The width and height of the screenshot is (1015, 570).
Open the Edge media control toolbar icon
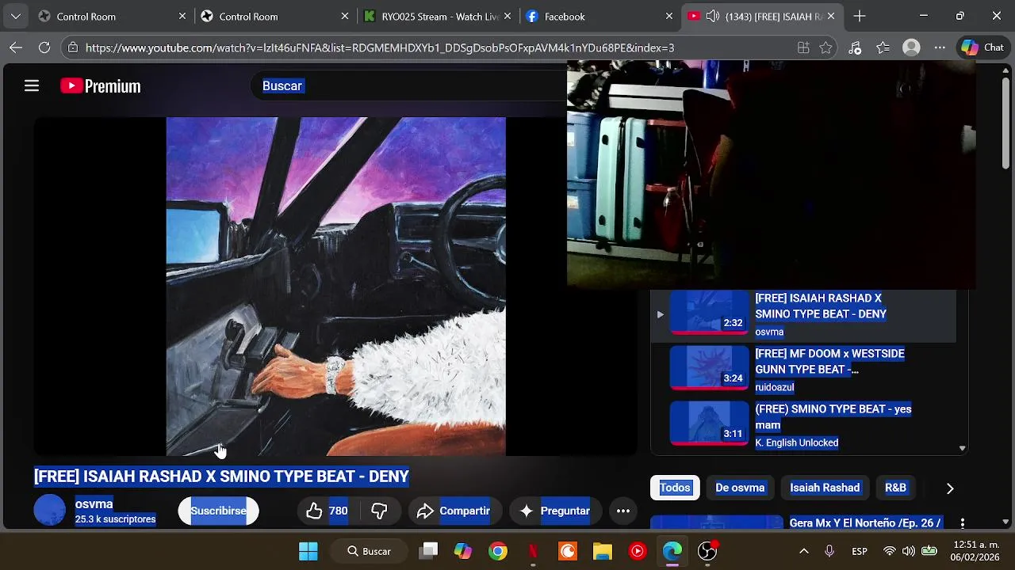pos(855,47)
